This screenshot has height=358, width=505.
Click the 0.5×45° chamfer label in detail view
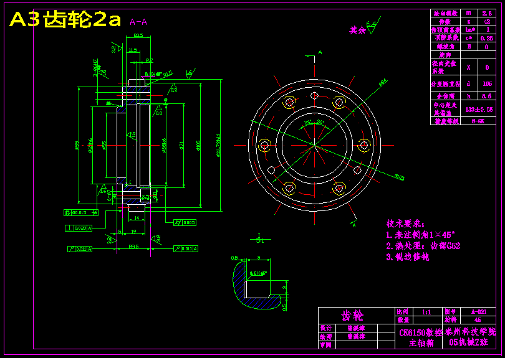coord(258,273)
